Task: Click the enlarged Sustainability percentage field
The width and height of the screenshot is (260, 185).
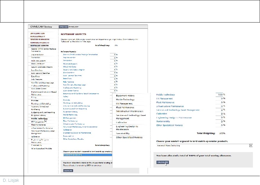Action: [219, 122]
